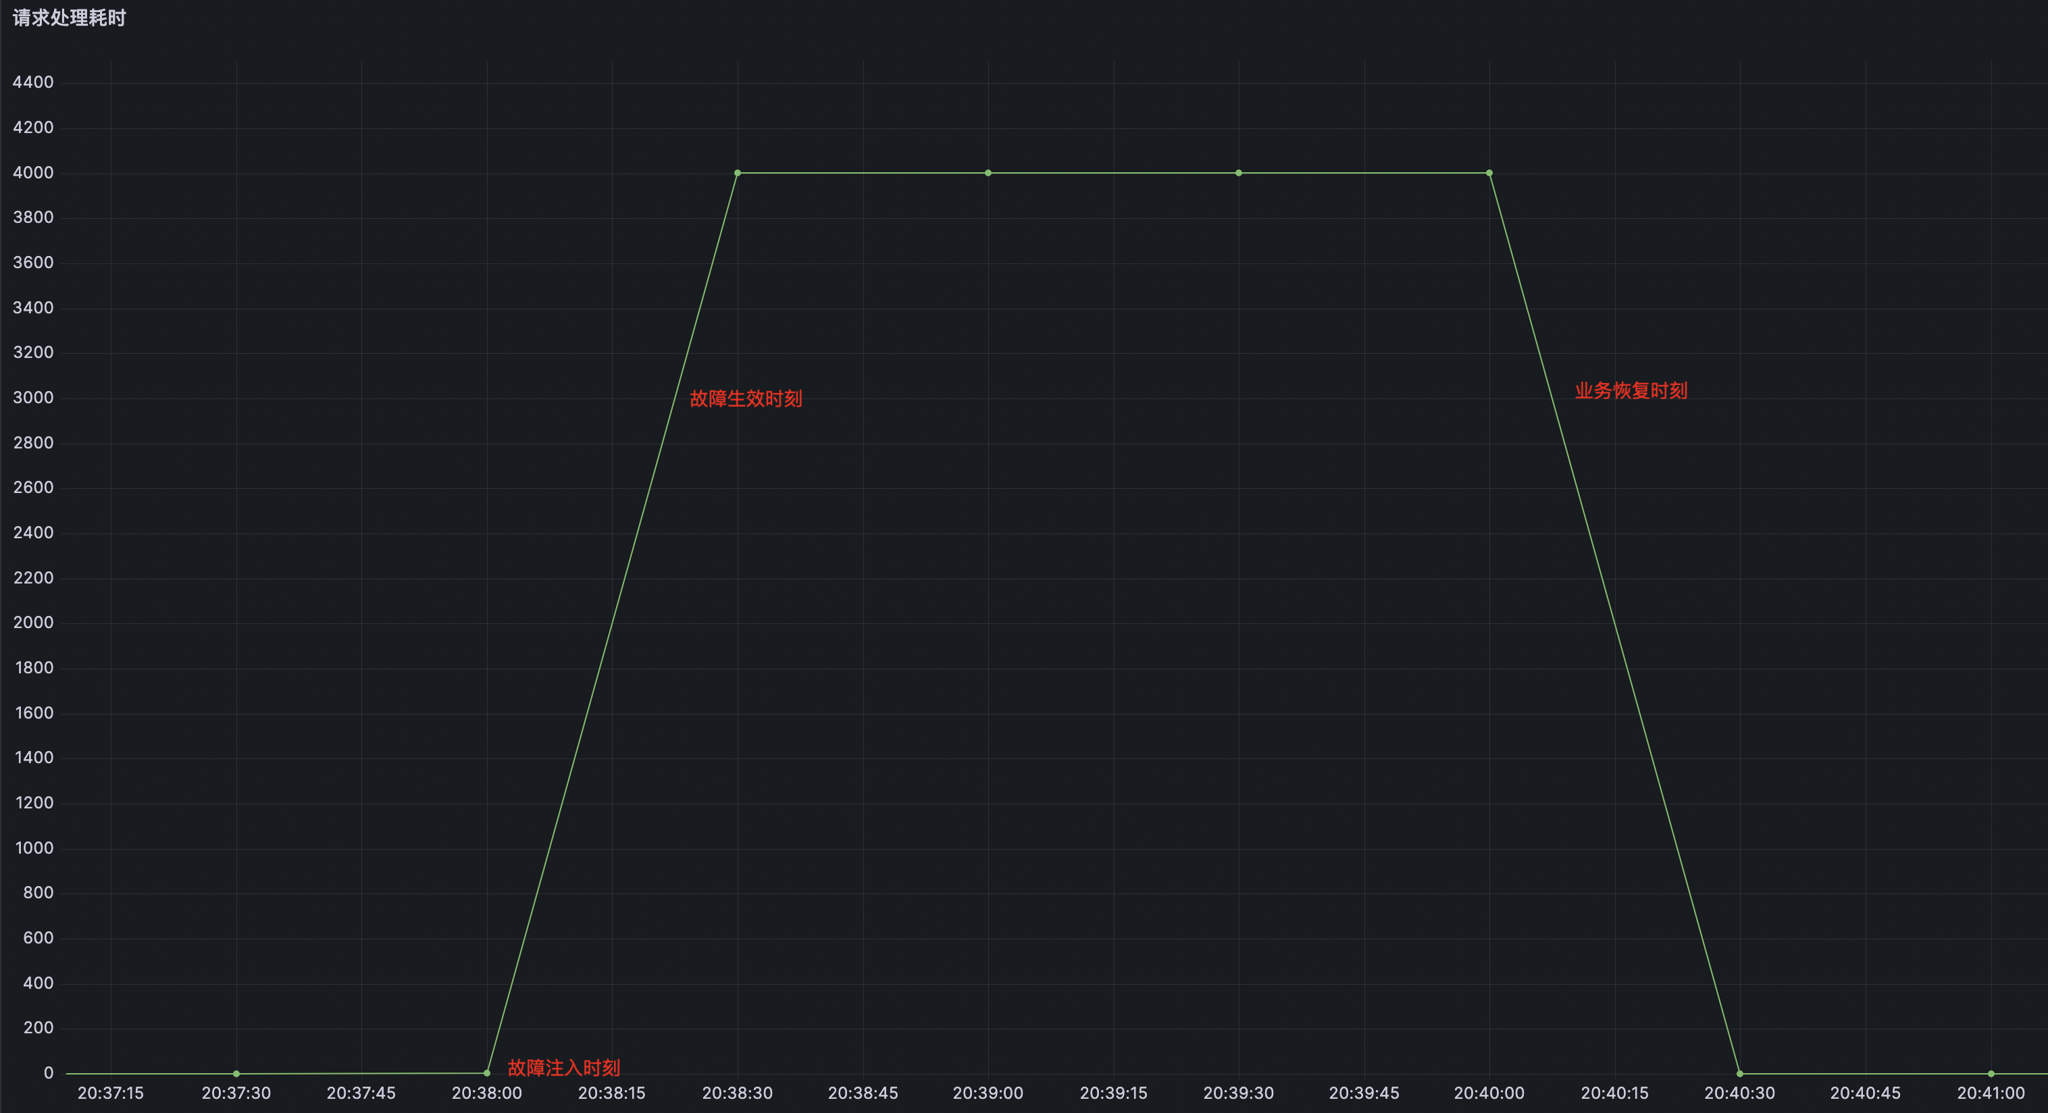Click the 20:39:15 x-axis label

(x=1113, y=1093)
